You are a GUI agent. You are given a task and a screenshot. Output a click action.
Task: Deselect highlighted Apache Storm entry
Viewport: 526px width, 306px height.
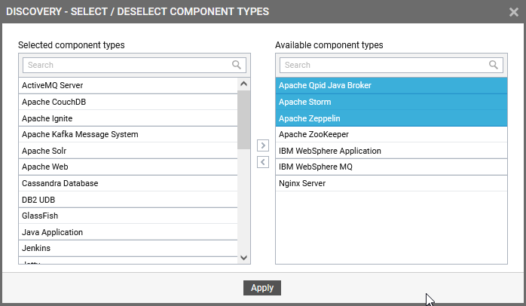point(391,102)
